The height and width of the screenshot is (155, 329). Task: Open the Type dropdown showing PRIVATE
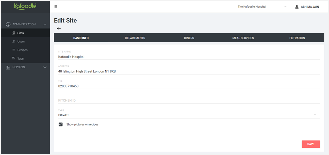pos(189,115)
